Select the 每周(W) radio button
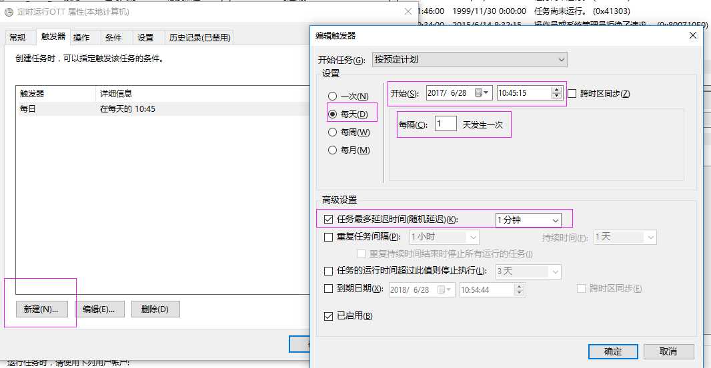Screen dimensions: 711x368 click(x=332, y=132)
